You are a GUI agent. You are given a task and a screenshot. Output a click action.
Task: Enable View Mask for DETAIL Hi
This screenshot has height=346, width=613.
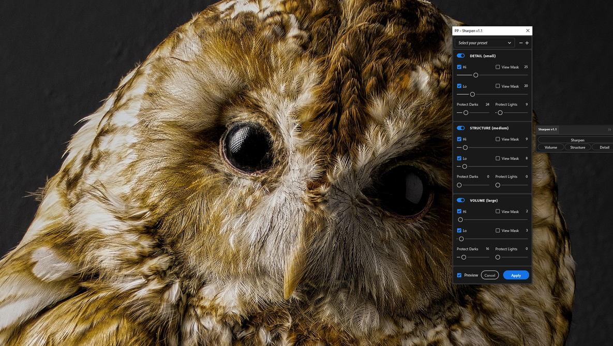(498, 67)
